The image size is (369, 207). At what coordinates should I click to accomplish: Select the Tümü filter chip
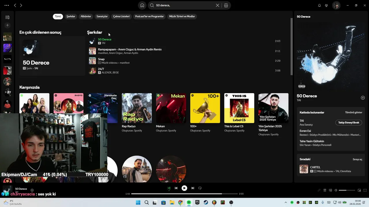click(58, 16)
